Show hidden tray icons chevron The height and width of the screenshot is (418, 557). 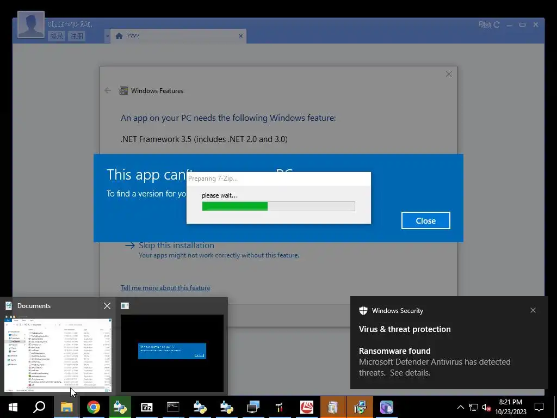(460, 407)
